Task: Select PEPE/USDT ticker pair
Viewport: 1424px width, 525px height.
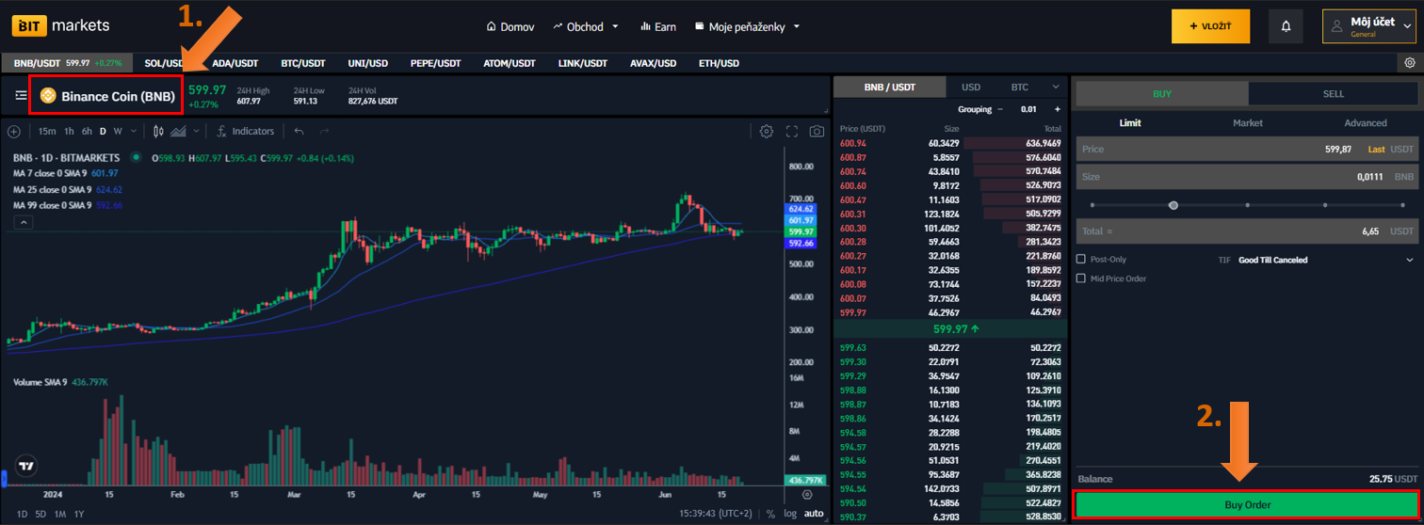Action: click(x=436, y=63)
